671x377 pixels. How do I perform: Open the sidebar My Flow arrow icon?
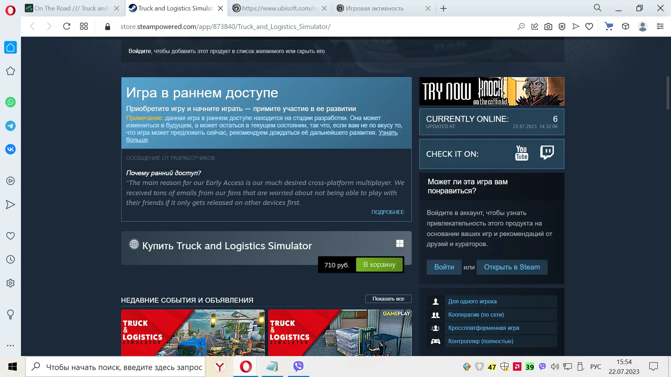point(10,205)
